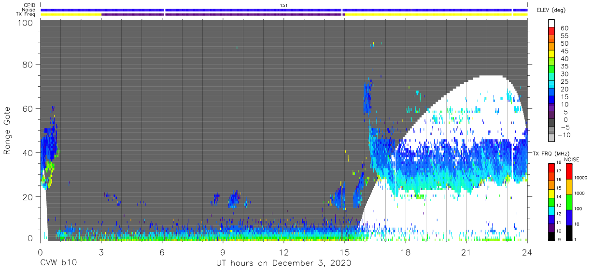Pick the yellow swatch in ELEV colorbar

coord(551,53)
